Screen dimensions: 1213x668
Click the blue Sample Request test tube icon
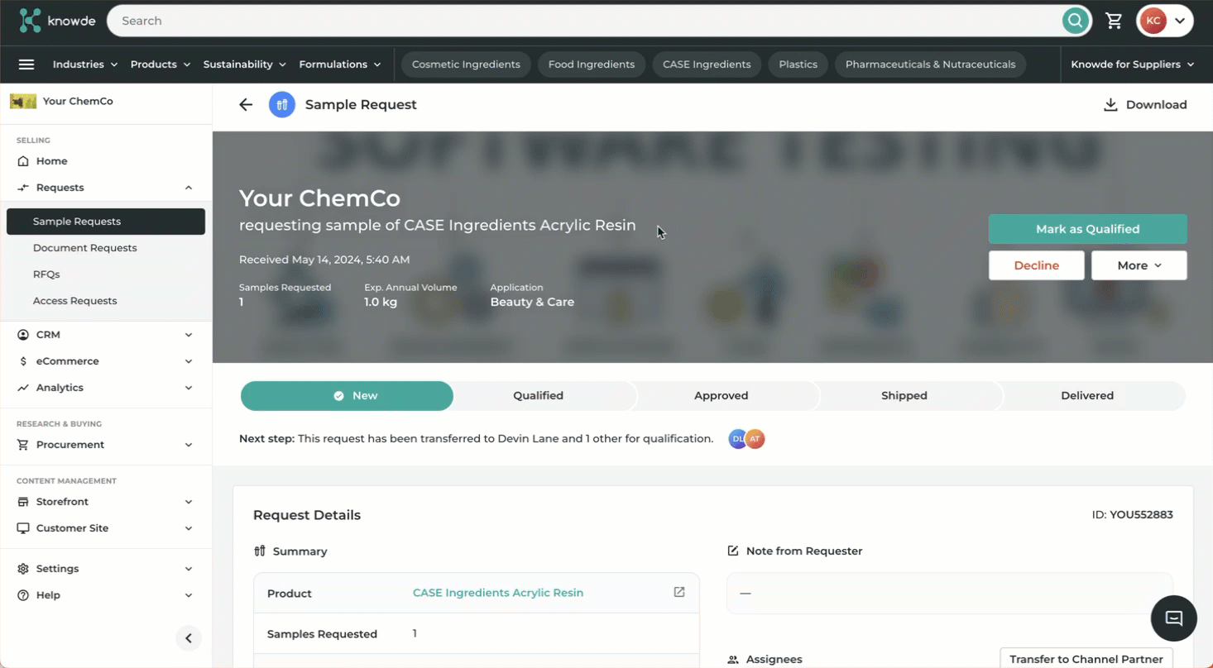(282, 105)
